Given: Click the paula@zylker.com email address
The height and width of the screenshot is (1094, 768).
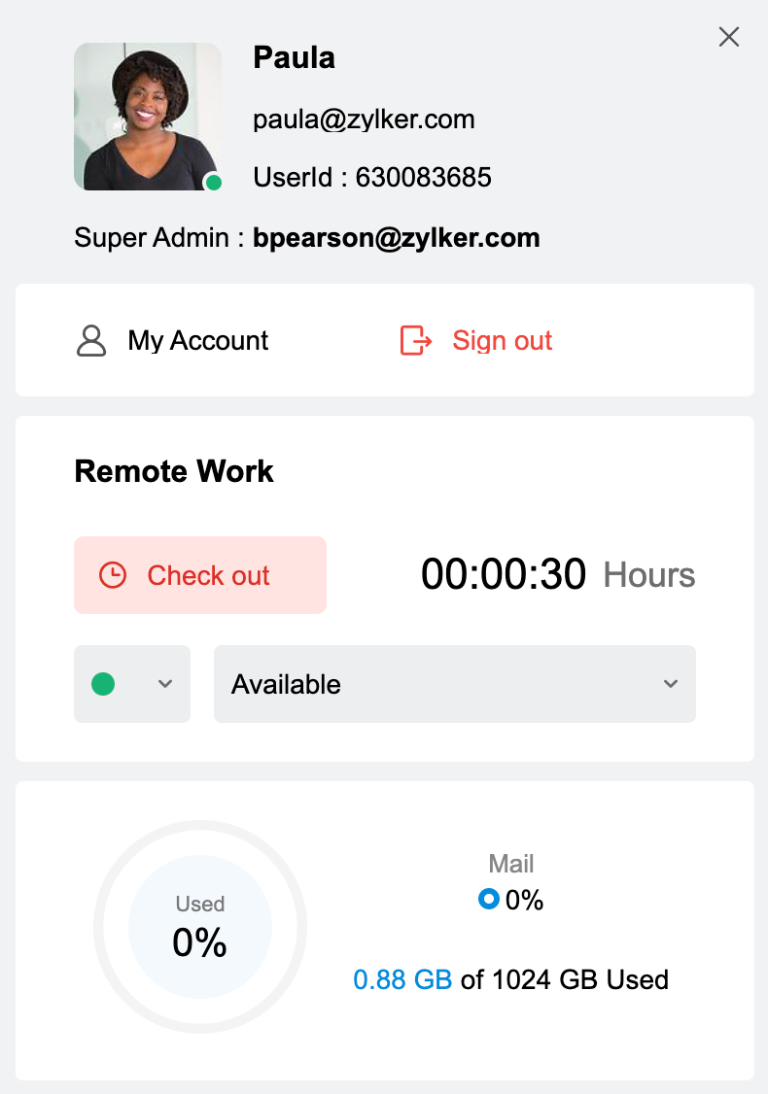Looking at the screenshot, I should pyautogui.click(x=364, y=120).
